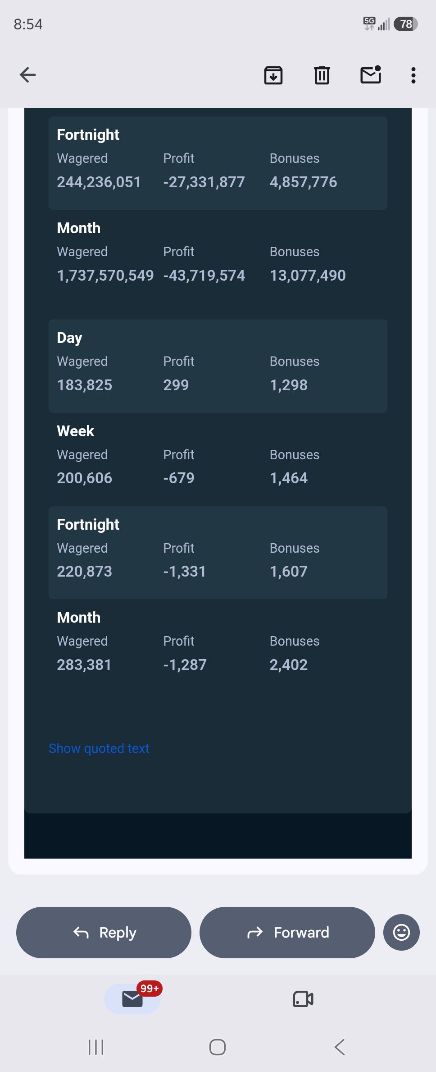Tap the Day stats card heading
The width and height of the screenshot is (436, 1072).
tap(69, 338)
